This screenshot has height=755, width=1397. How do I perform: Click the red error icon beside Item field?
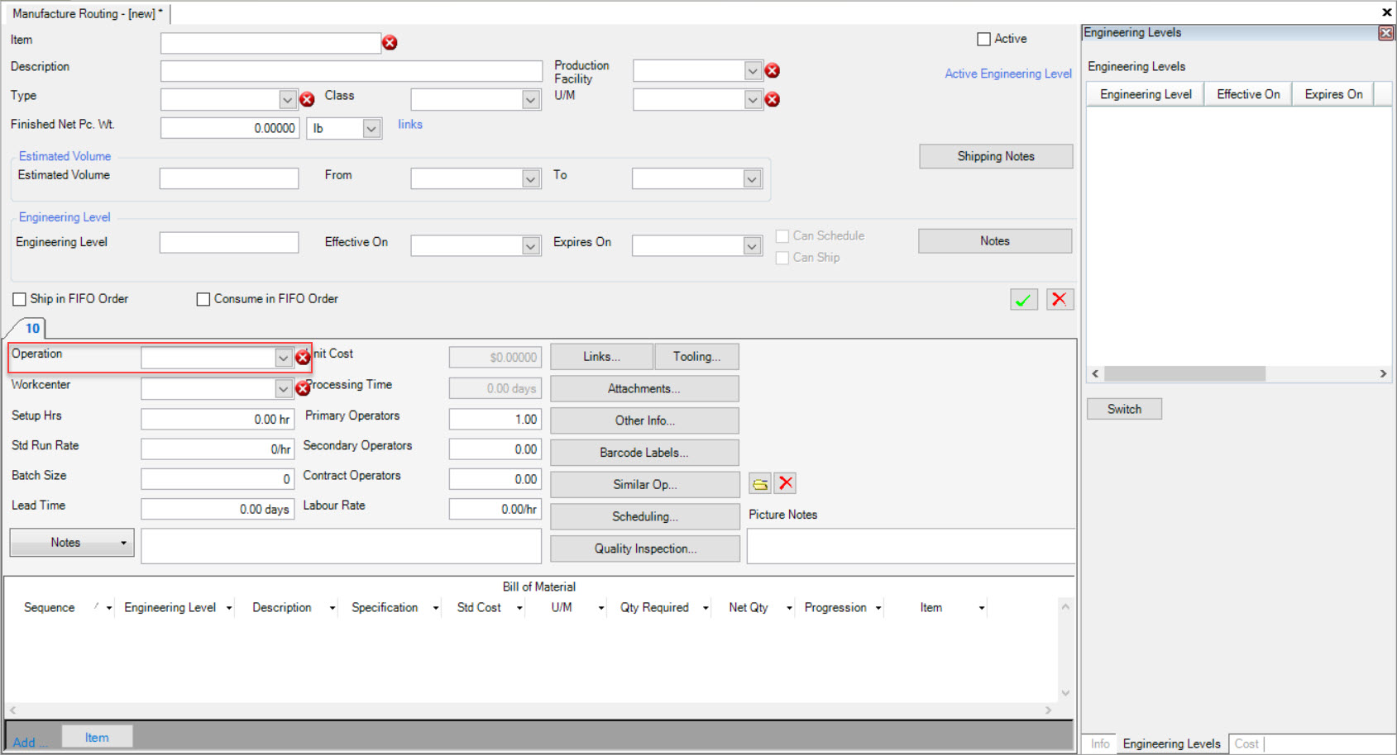390,43
